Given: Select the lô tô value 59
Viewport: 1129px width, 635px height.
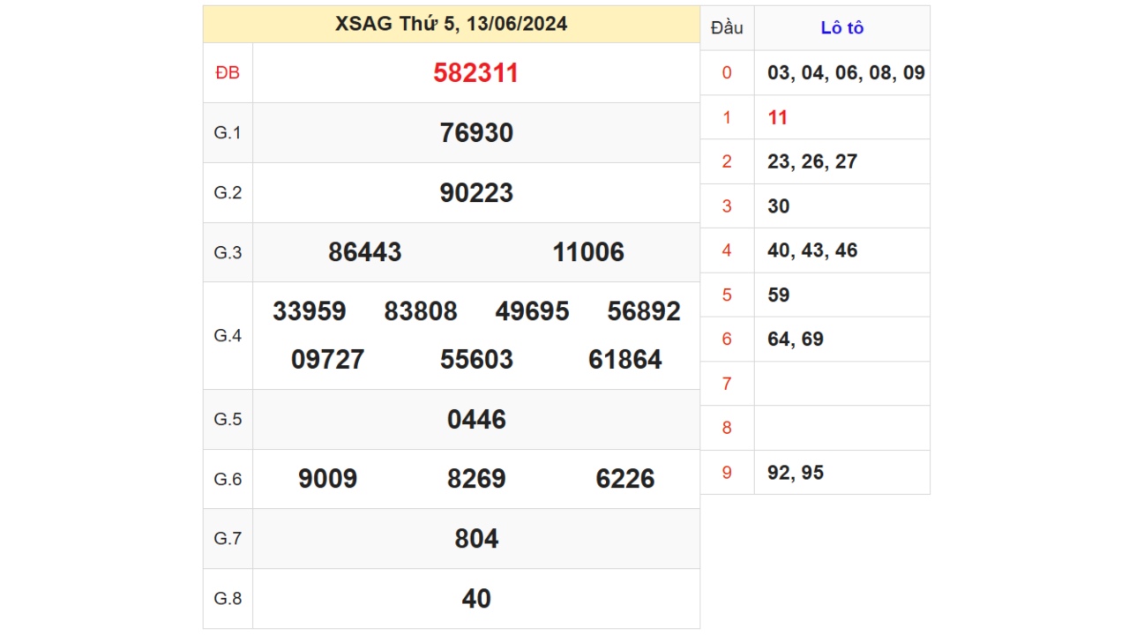Looking at the screenshot, I should click(779, 295).
